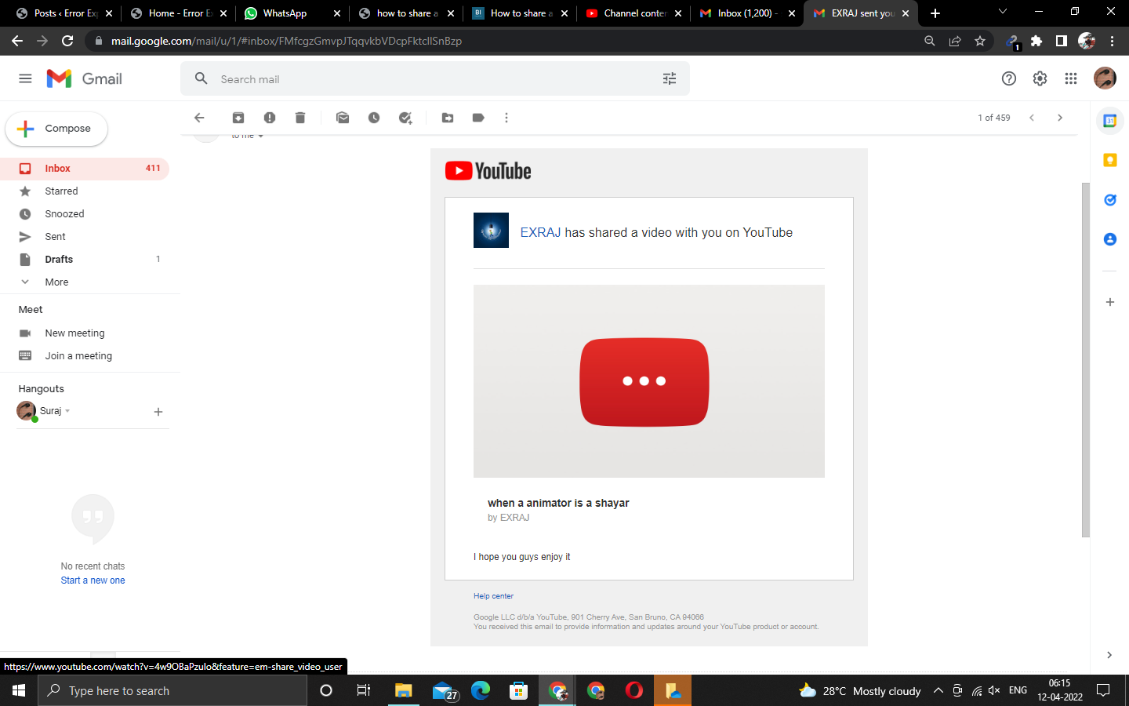The height and width of the screenshot is (706, 1129).
Task: Click Start a new one chat link
Action: (x=93, y=580)
